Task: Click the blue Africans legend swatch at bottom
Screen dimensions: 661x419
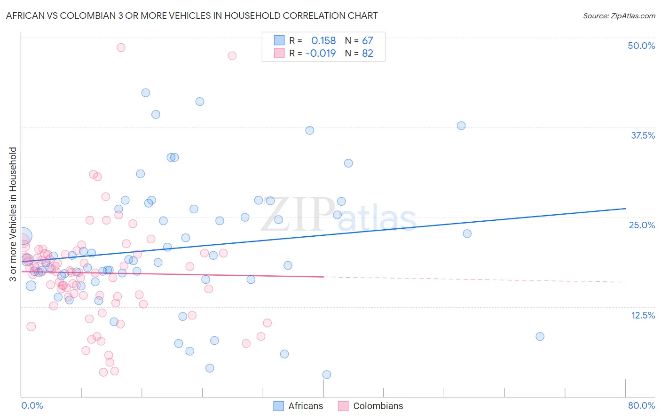Action: (x=278, y=406)
